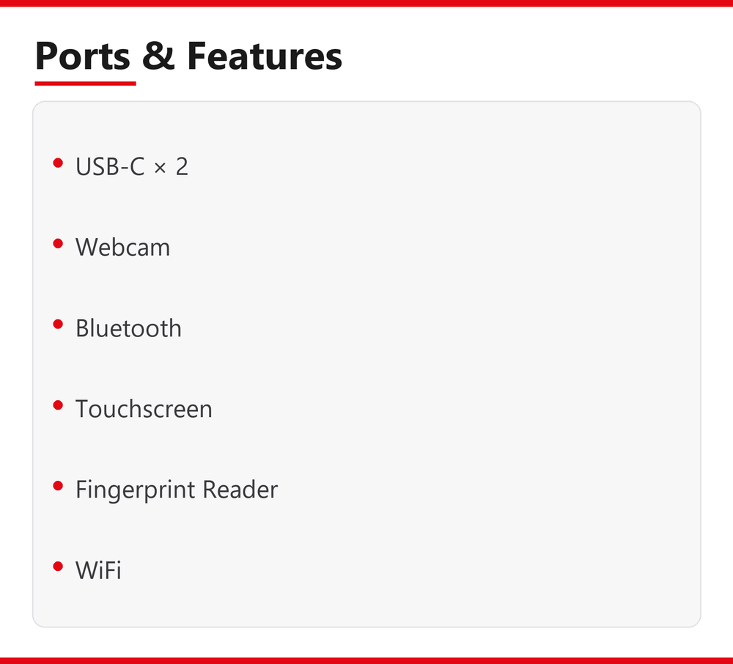Click the ampersand in the heading
733x664 pixels.
158,56
